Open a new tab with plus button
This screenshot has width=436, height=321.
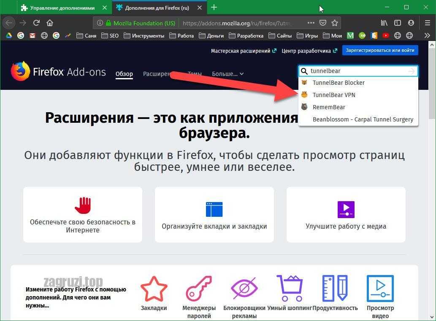pos(214,8)
